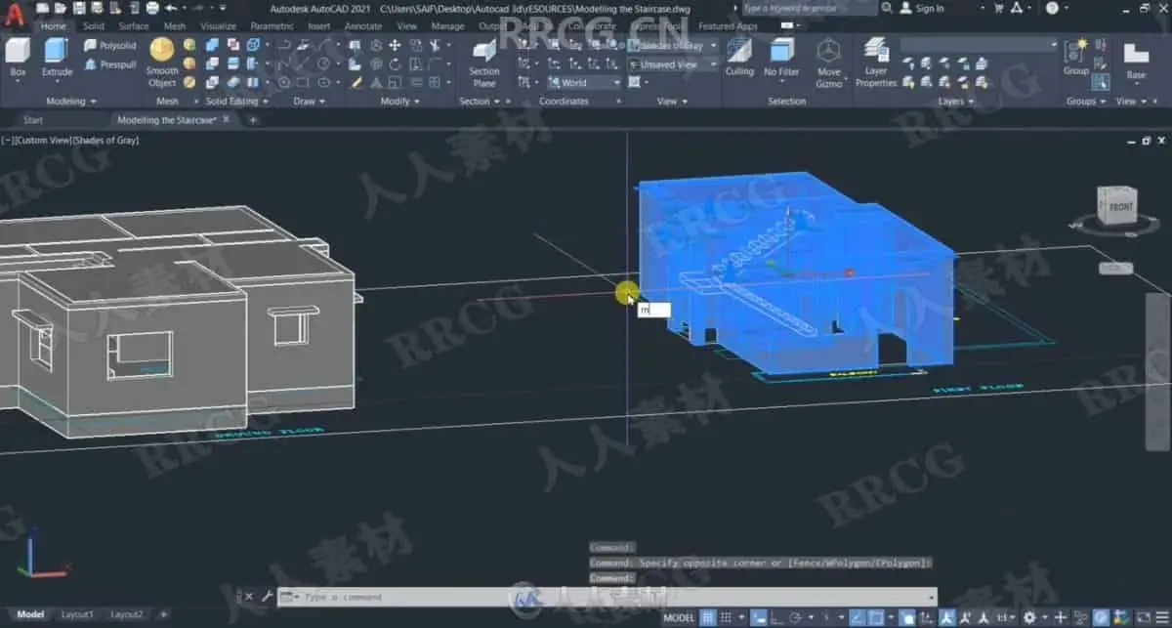The height and width of the screenshot is (628, 1172).
Task: Switch to the Start file tab
Action: point(33,120)
